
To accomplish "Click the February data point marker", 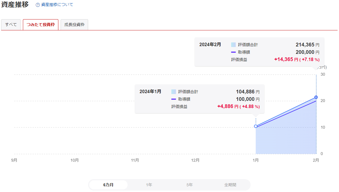I will (x=316, y=97).
